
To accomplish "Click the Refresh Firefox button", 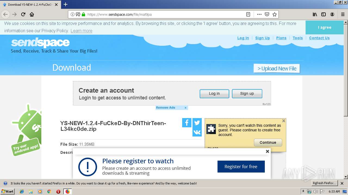I will [324, 183].
